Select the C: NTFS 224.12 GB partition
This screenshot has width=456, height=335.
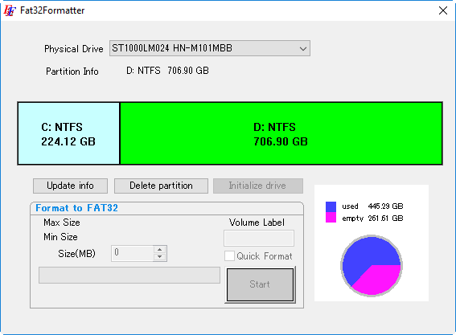[68, 133]
